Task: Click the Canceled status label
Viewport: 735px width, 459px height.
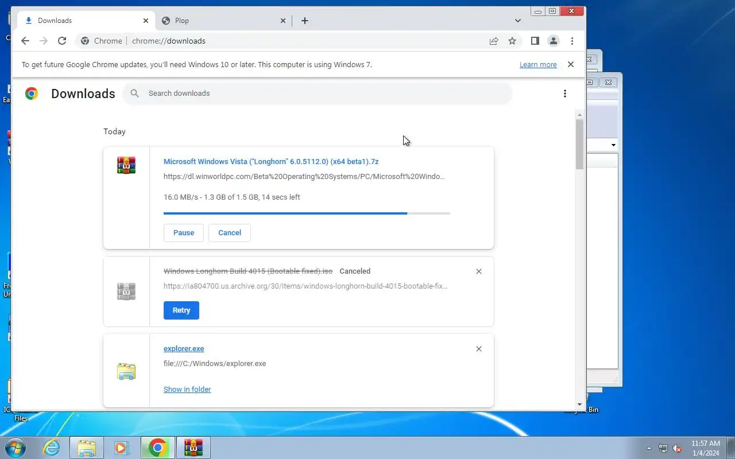Action: (355, 271)
